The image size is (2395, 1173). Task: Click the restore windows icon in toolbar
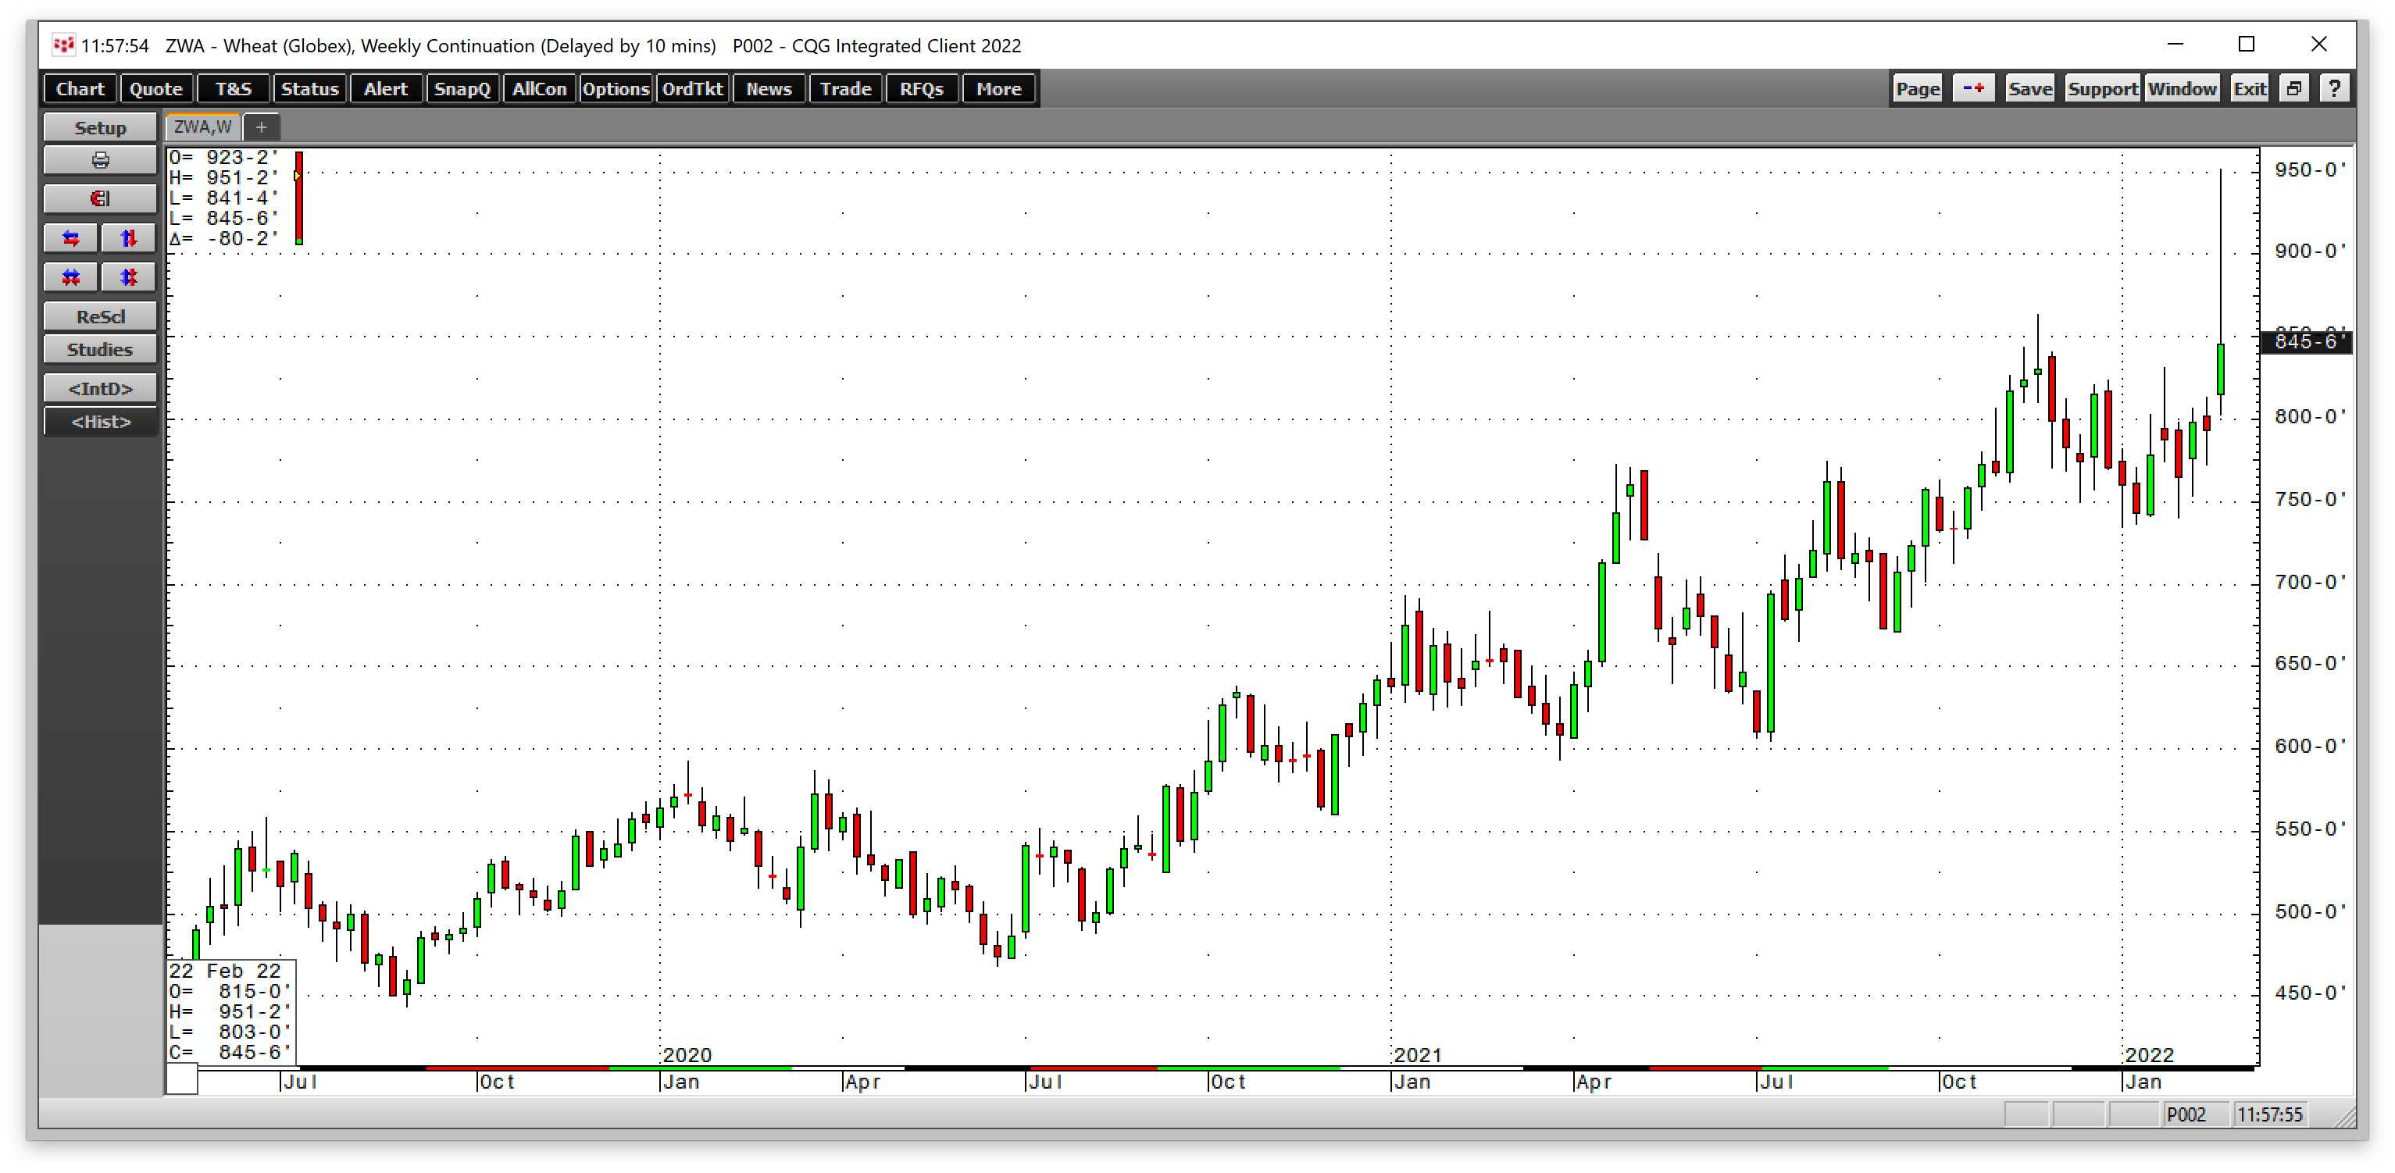click(x=2296, y=89)
